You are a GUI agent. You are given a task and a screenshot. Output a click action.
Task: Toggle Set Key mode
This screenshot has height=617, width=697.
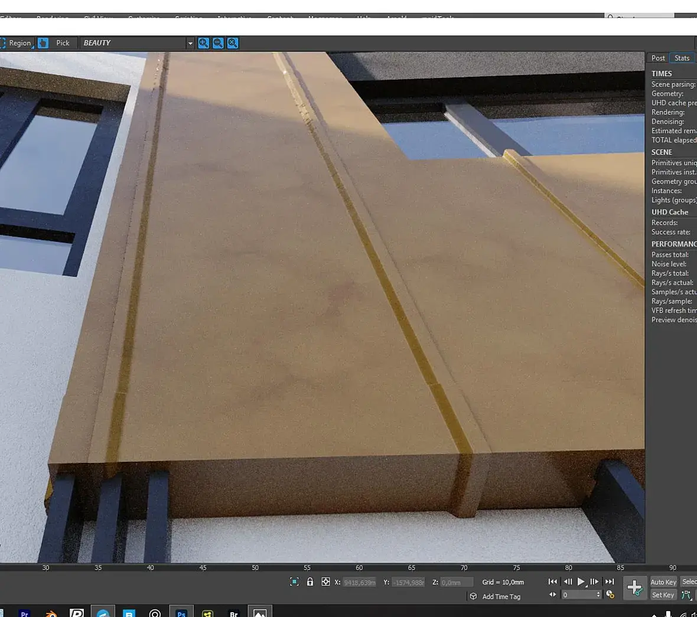coord(663,595)
